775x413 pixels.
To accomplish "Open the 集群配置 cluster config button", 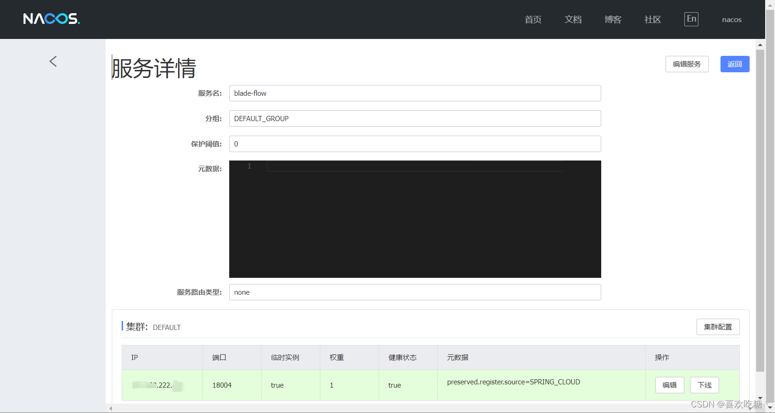I will tap(718, 327).
